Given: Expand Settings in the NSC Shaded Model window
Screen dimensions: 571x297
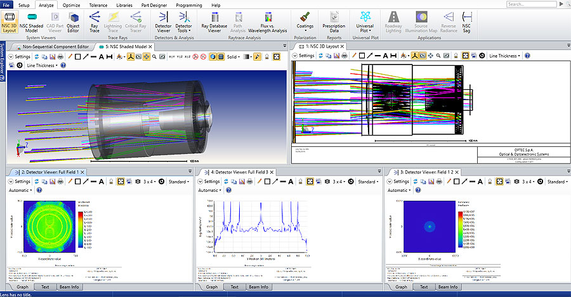Looking at the screenshot, I should point(19,56).
